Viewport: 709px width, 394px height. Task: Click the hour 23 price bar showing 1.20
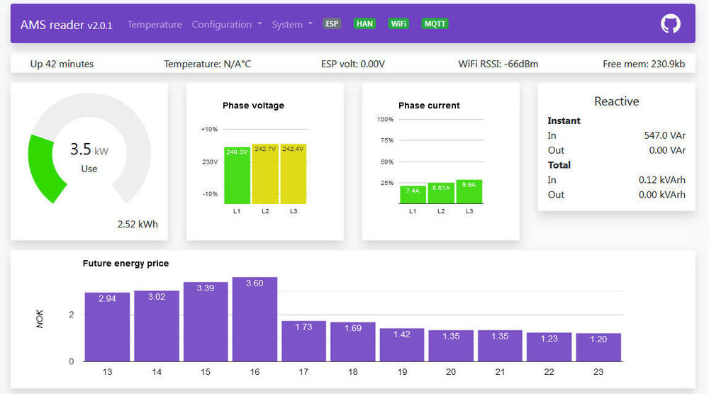click(598, 347)
